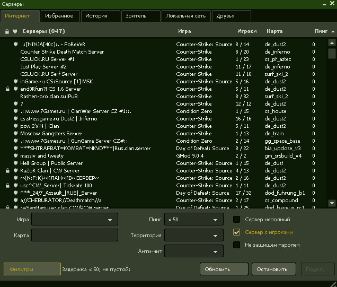Click 'GMod 9.0.4' game cell
The width and height of the screenshot is (337, 287).
pyautogui.click(x=190, y=155)
